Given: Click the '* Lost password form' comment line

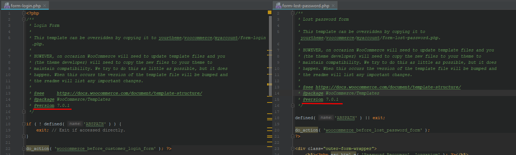Looking at the screenshot, I should 323,19.
